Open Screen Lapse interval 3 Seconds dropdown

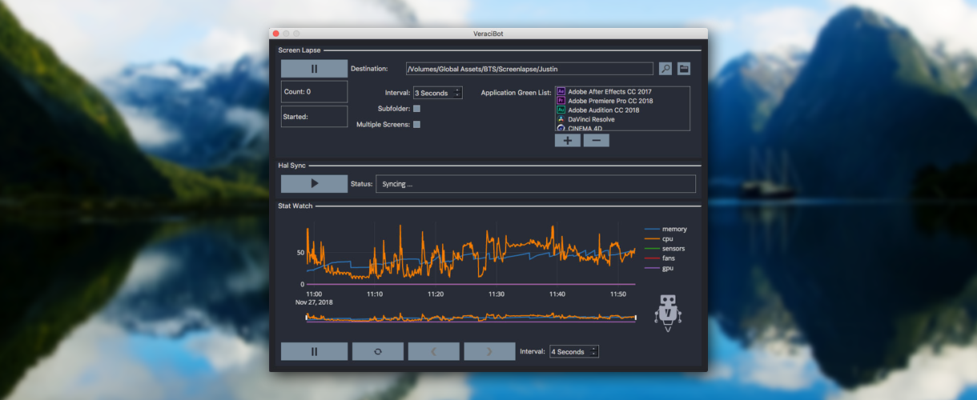(437, 93)
